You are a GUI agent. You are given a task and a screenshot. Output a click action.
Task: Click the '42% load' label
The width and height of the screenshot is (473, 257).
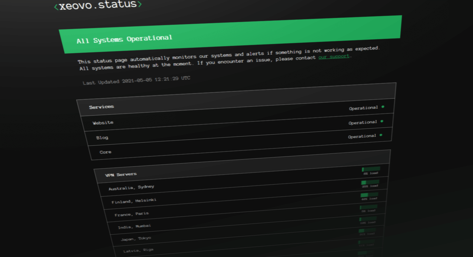point(369,199)
